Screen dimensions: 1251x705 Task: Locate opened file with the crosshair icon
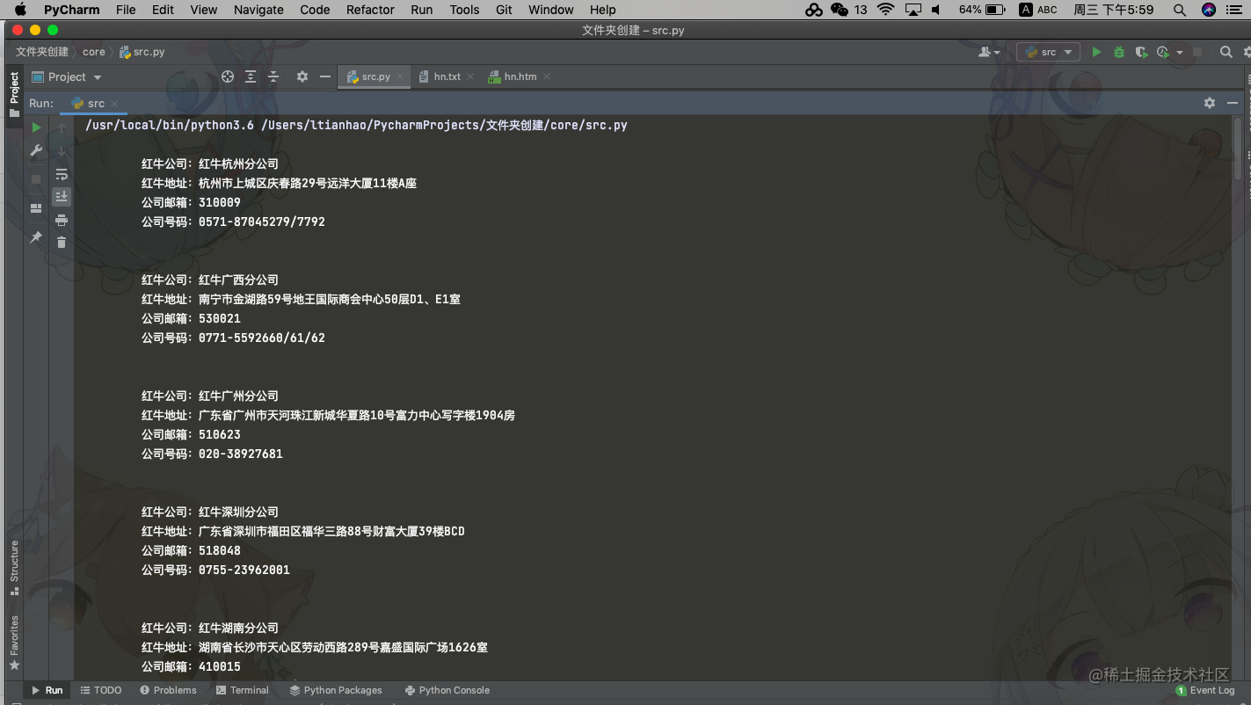tap(228, 76)
